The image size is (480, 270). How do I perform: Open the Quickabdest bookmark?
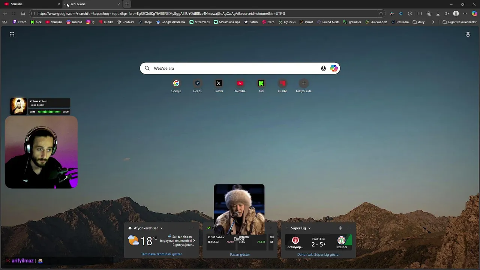pyautogui.click(x=376, y=22)
